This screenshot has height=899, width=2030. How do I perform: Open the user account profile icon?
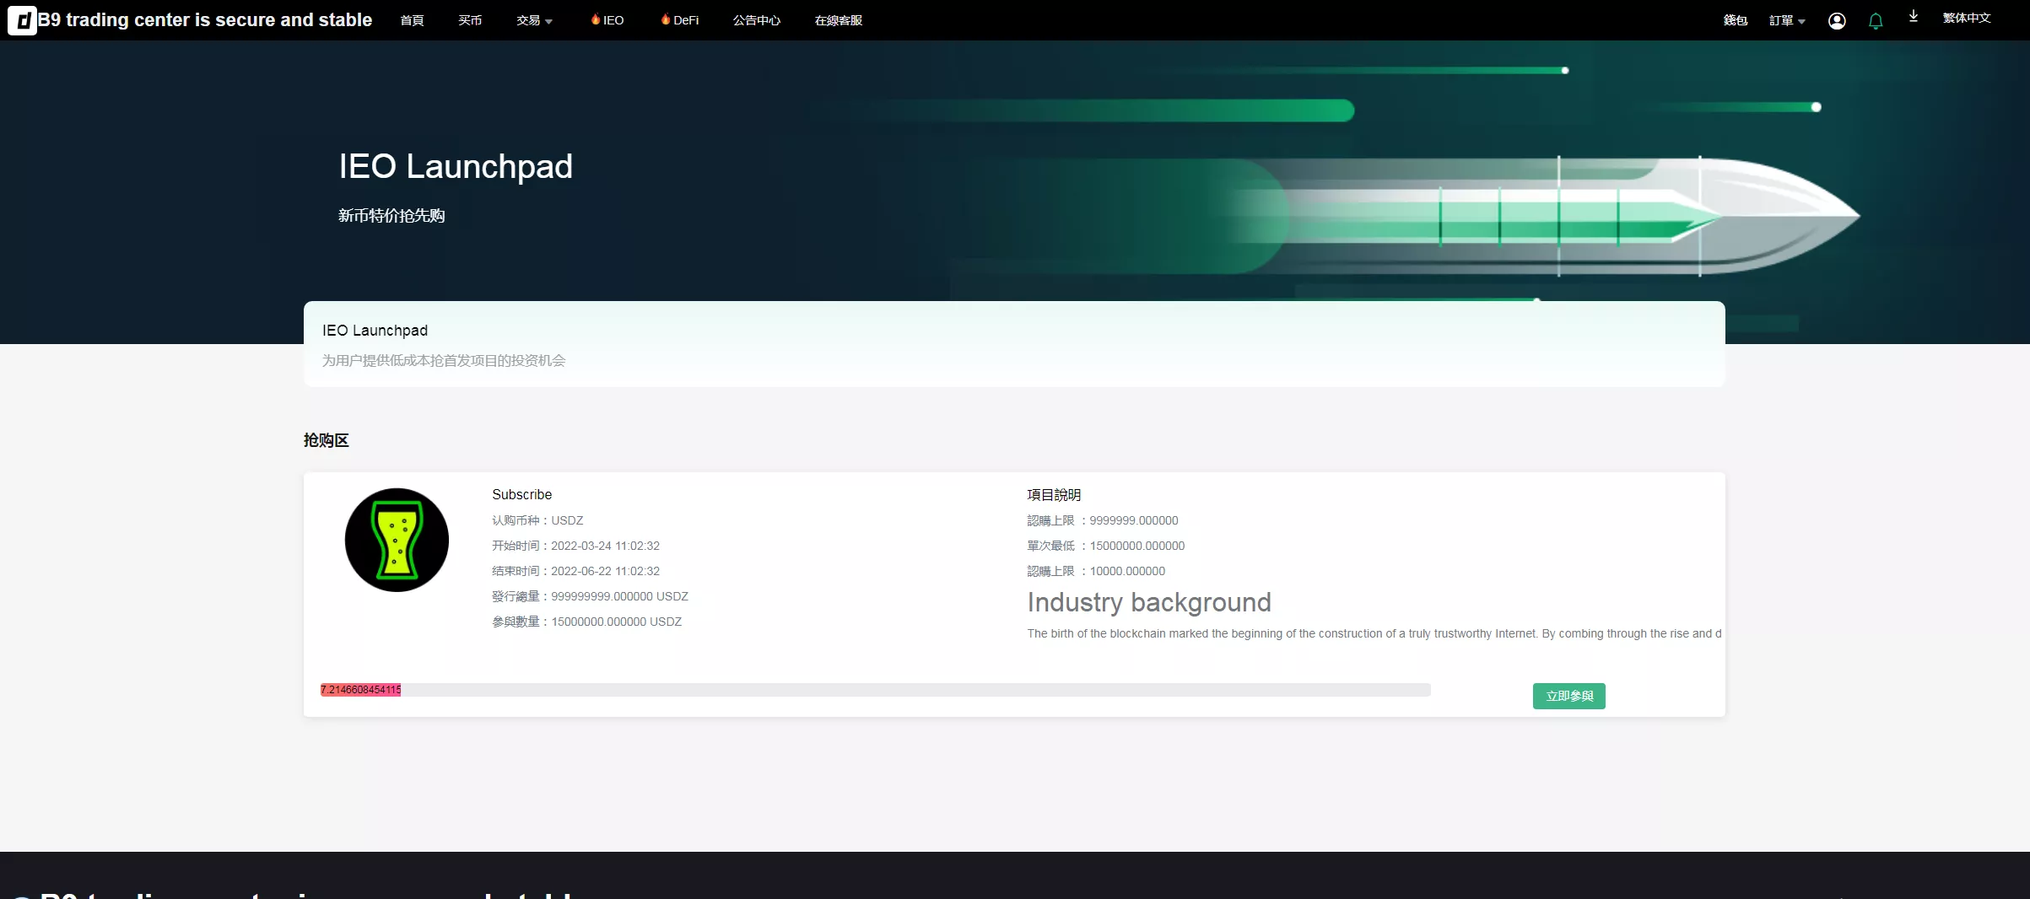point(1836,21)
